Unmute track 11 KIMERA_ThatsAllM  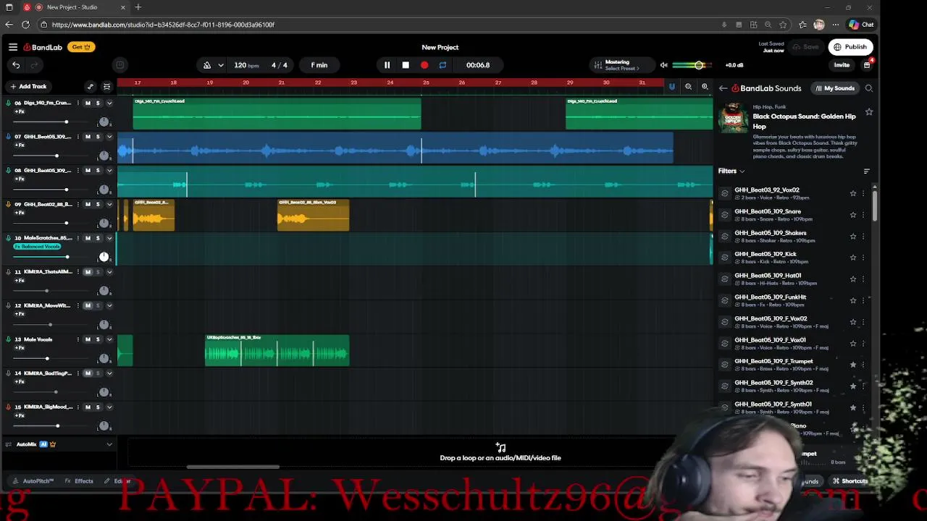click(x=88, y=272)
